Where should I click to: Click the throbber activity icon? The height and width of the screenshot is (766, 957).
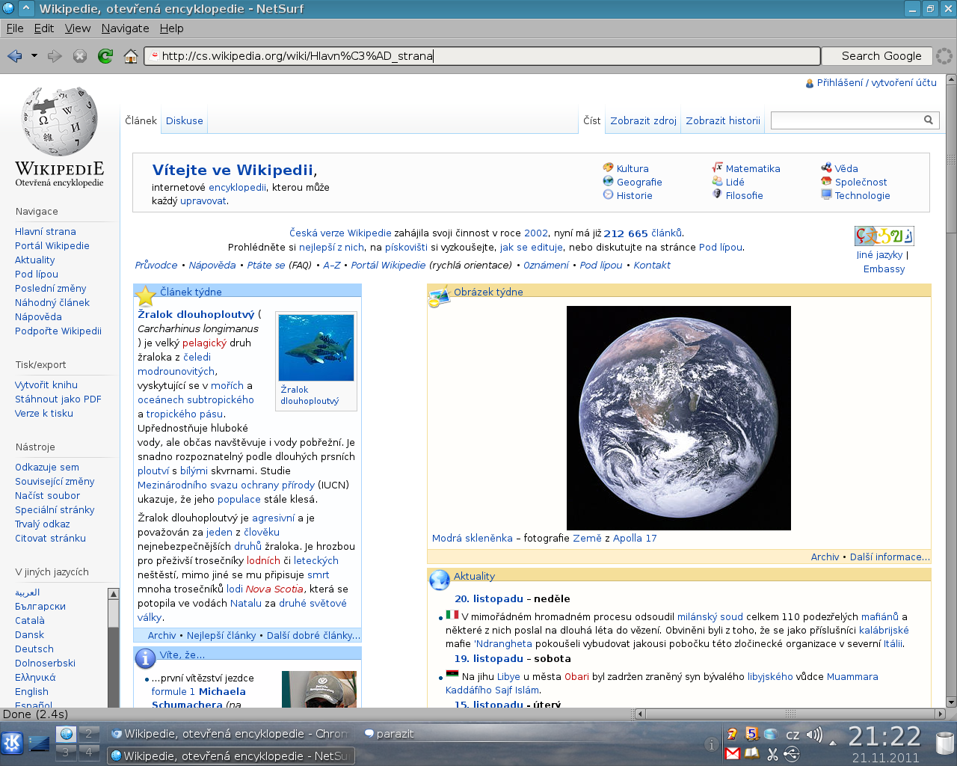944,56
